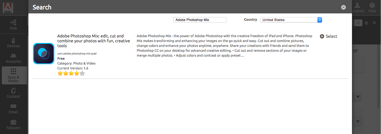Click the export arrow icon
The width and height of the screenshot is (381, 134).
point(355,51)
